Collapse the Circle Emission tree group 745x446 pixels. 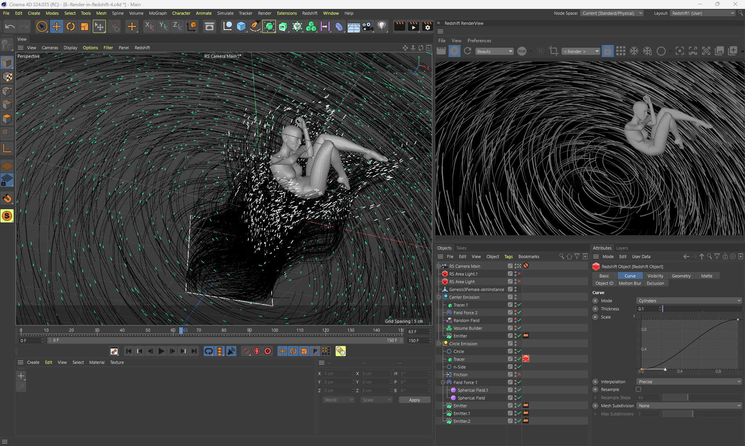coord(439,344)
